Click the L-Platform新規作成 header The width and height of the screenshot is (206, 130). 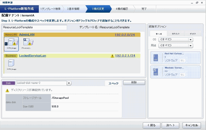[x=19, y=9]
